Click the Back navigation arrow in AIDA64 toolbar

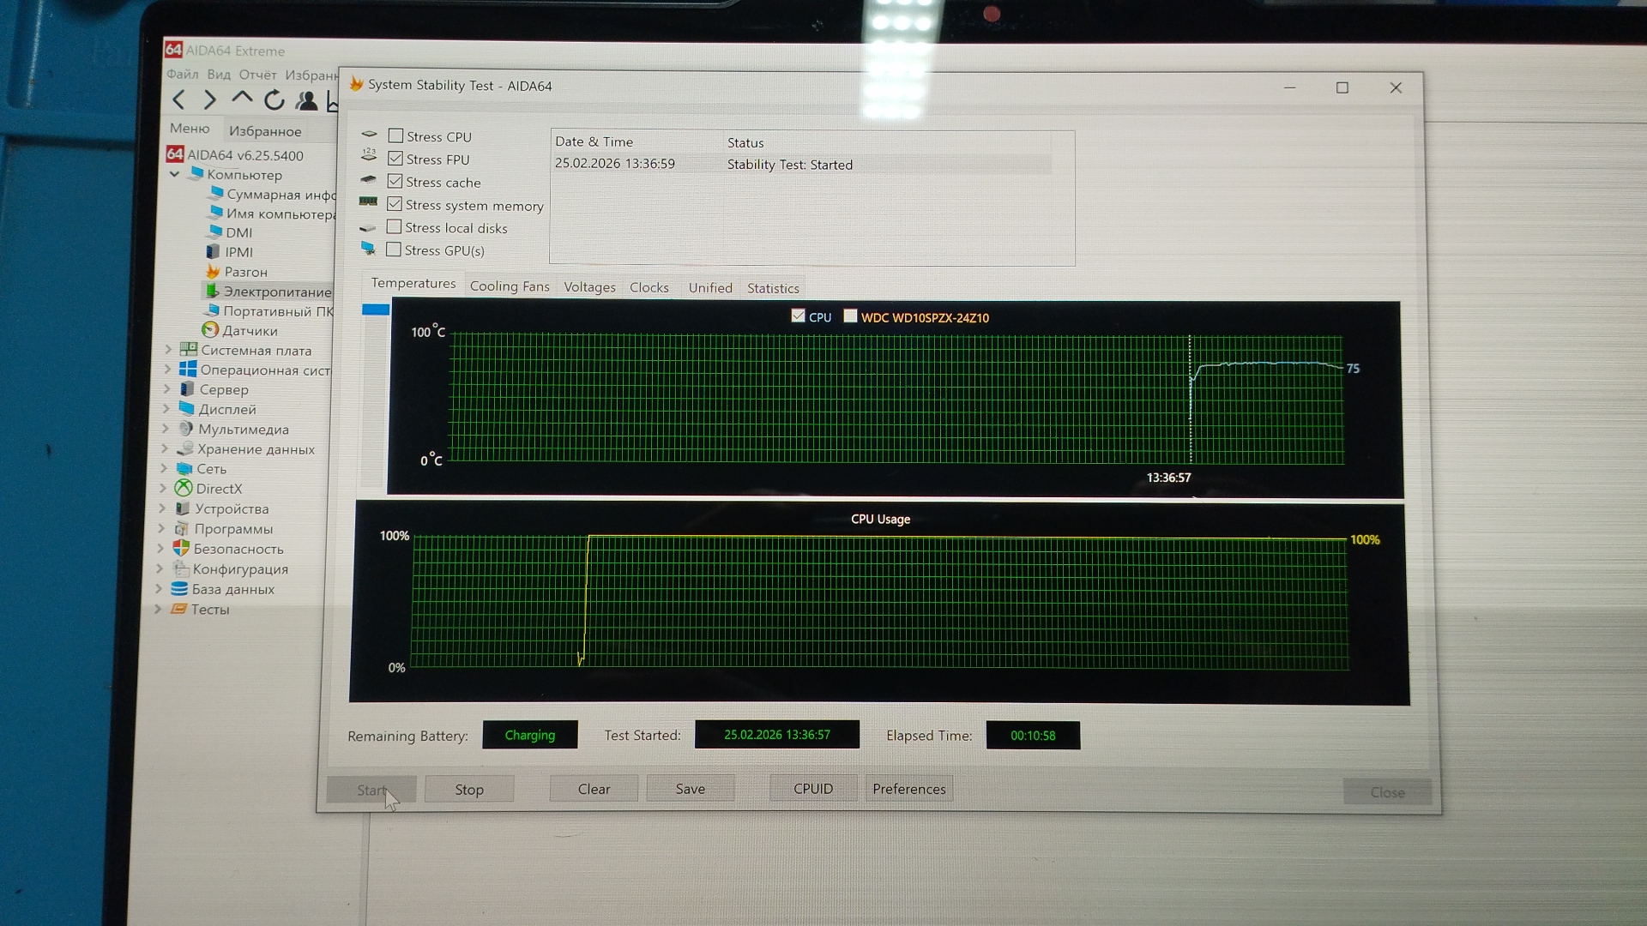[178, 99]
